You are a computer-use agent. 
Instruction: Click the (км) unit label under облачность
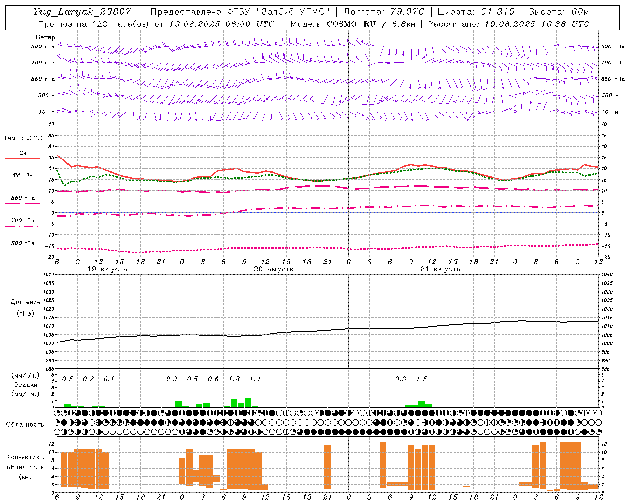pyautogui.click(x=25, y=477)
